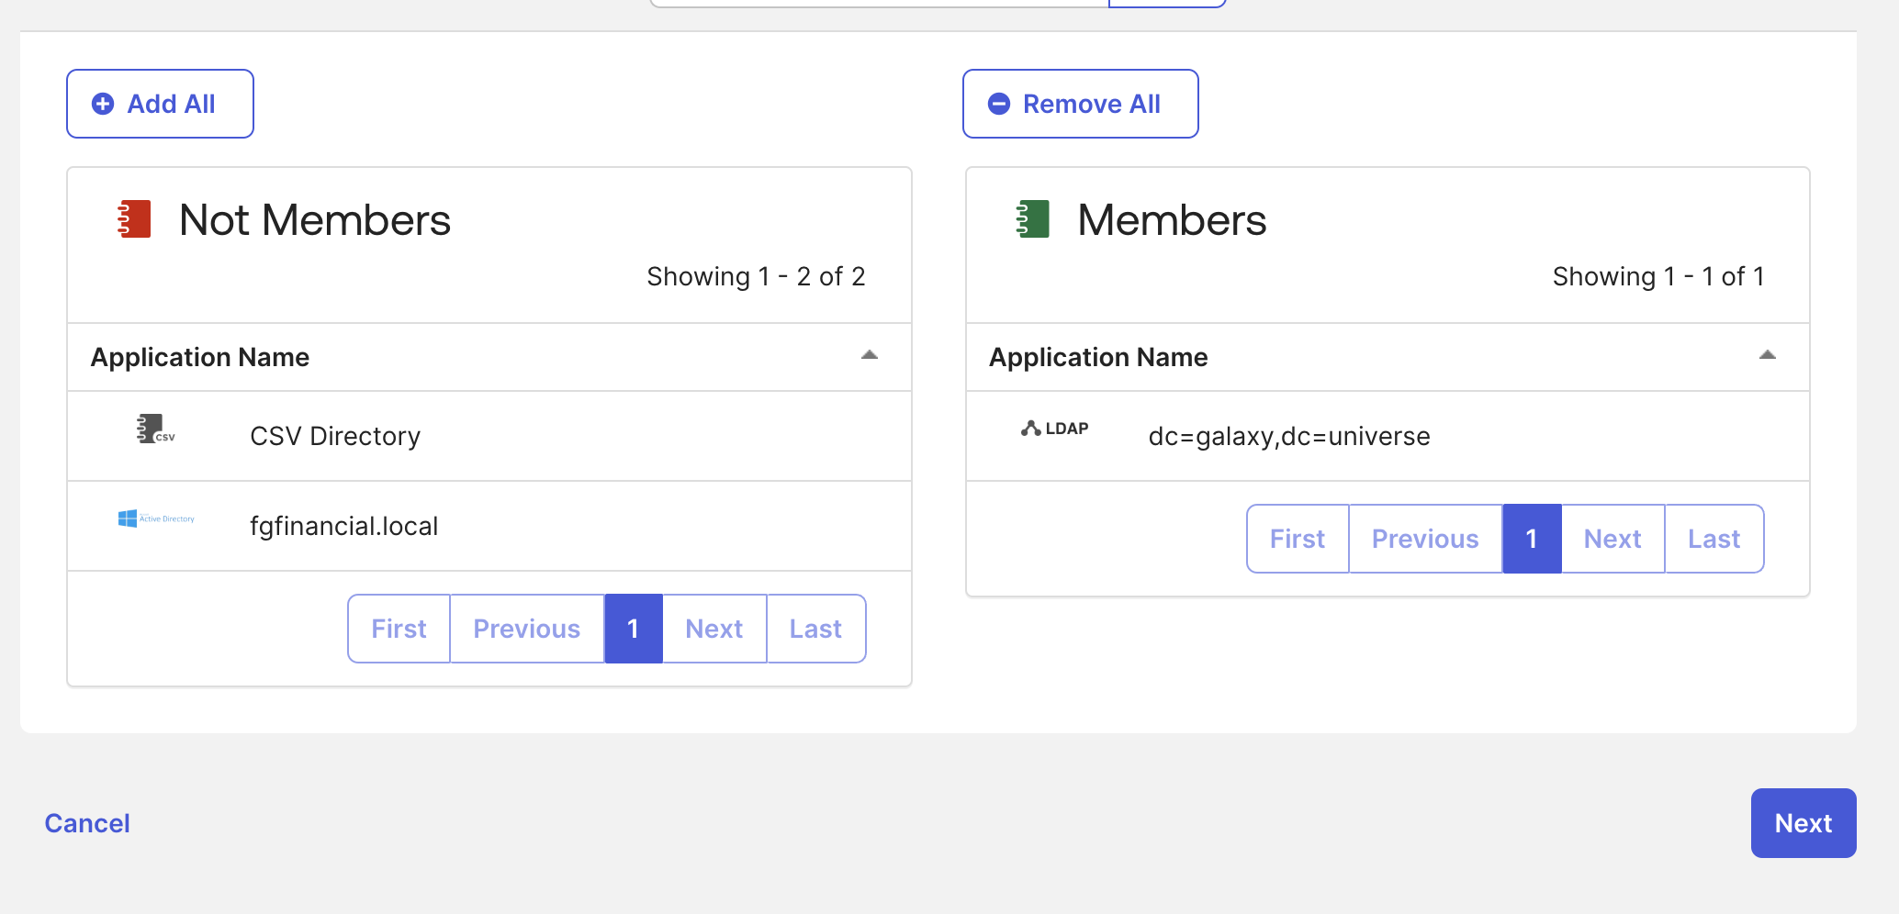This screenshot has width=1899, height=914.
Task: Click Previous in Not Members pagination
Action: click(x=526, y=629)
